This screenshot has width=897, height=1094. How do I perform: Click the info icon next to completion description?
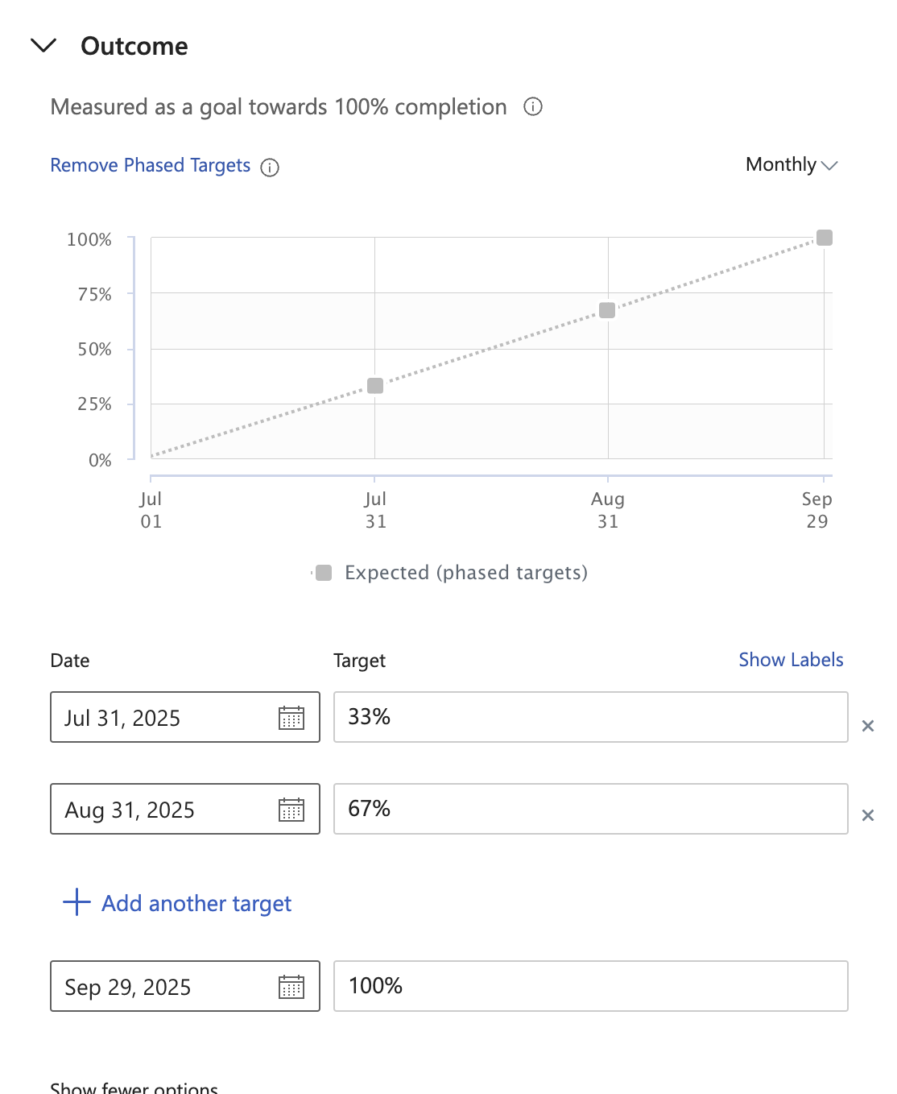(534, 106)
